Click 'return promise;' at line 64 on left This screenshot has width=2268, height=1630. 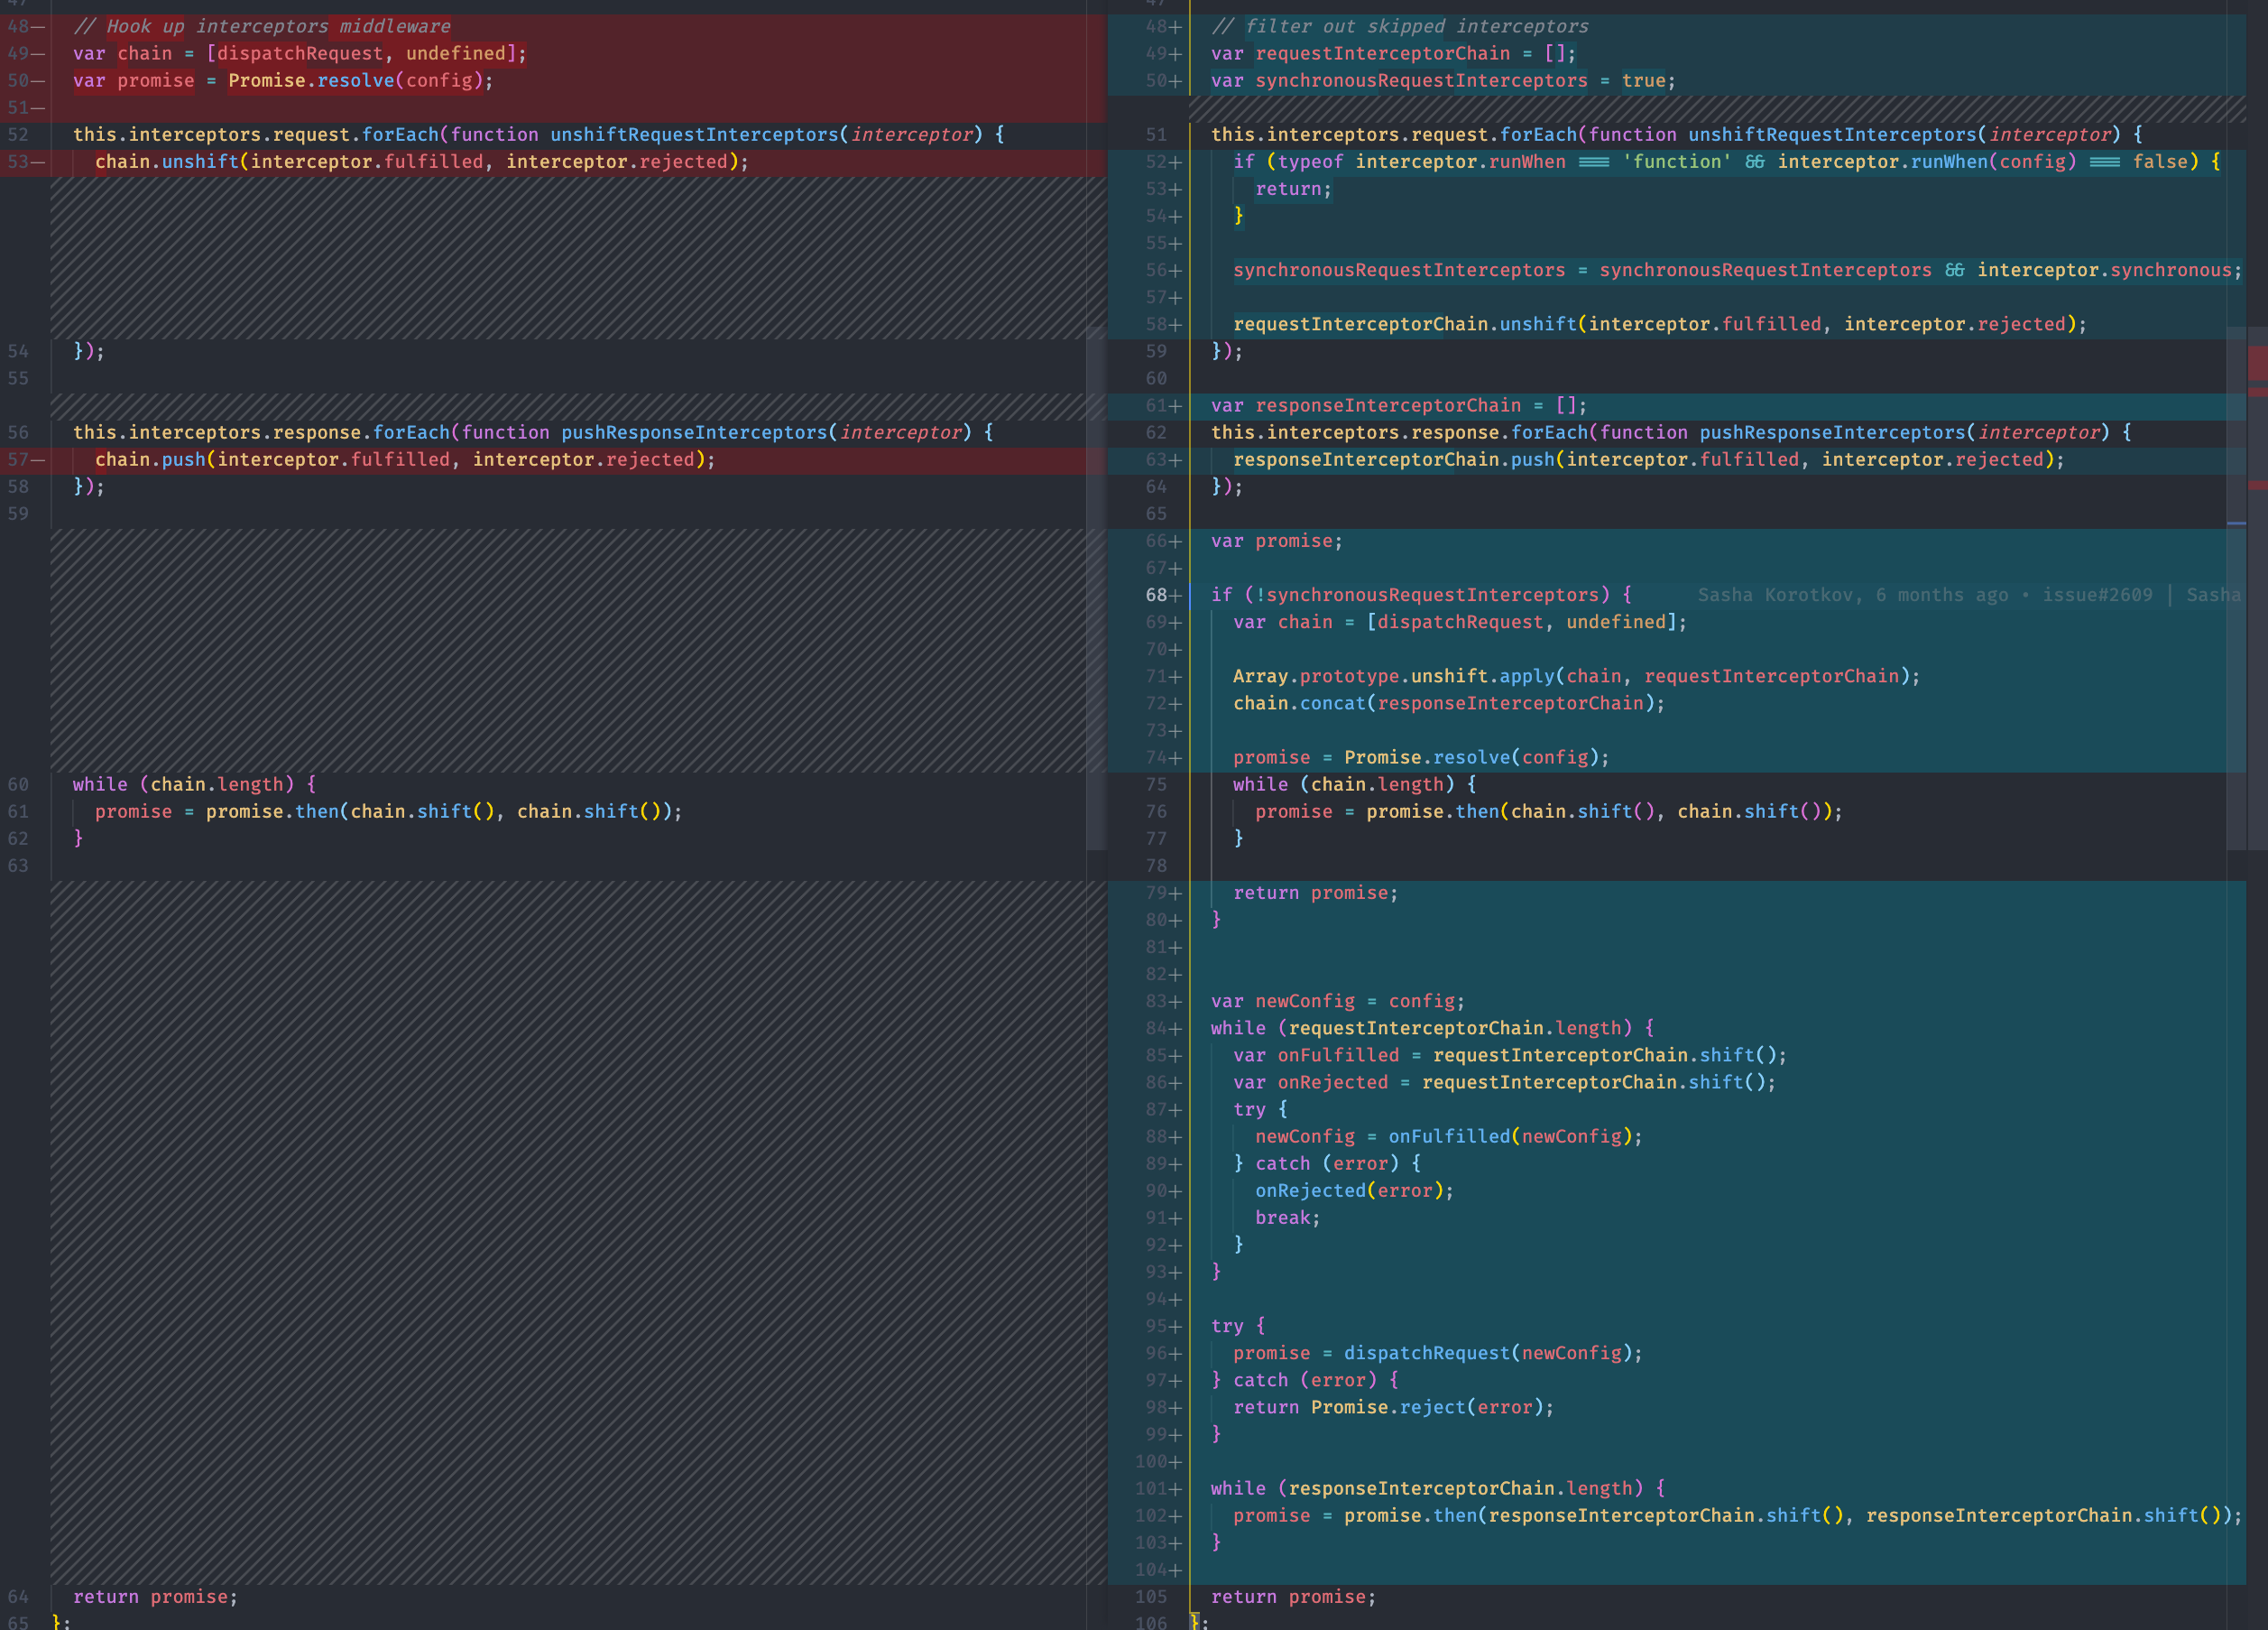coord(155,1597)
